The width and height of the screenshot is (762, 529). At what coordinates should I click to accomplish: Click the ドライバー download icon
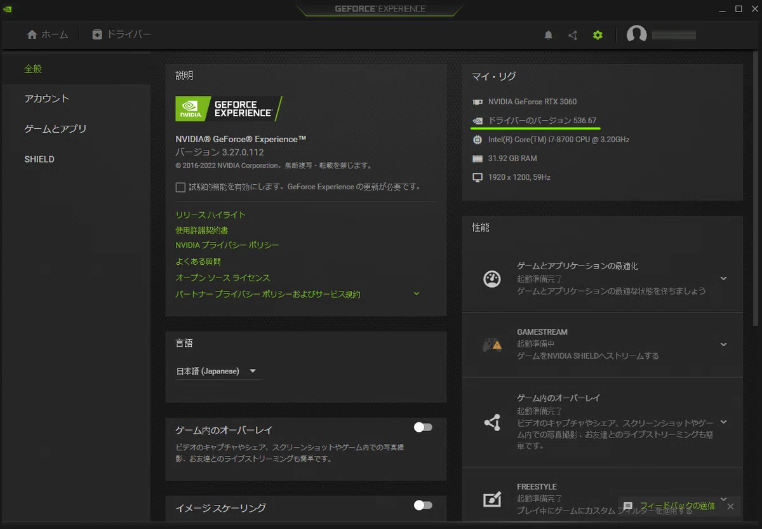pos(97,35)
